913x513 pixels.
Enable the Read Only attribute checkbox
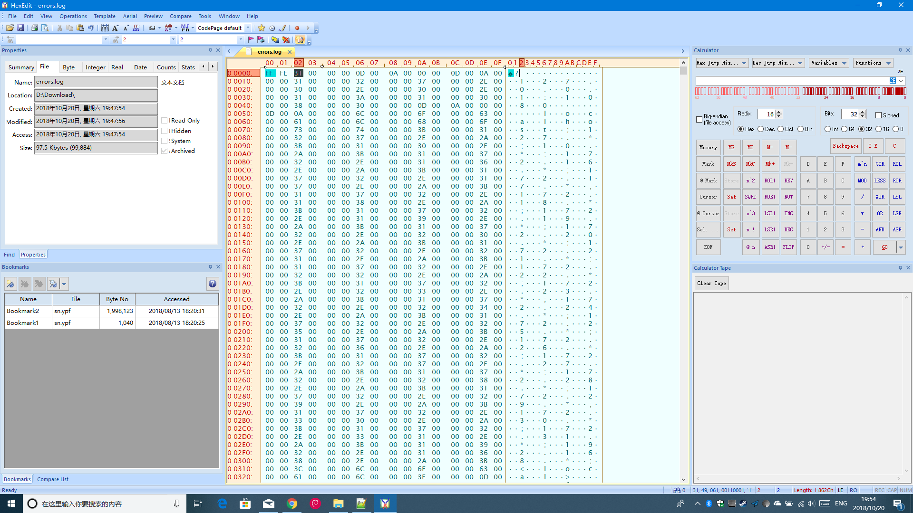[x=165, y=120]
